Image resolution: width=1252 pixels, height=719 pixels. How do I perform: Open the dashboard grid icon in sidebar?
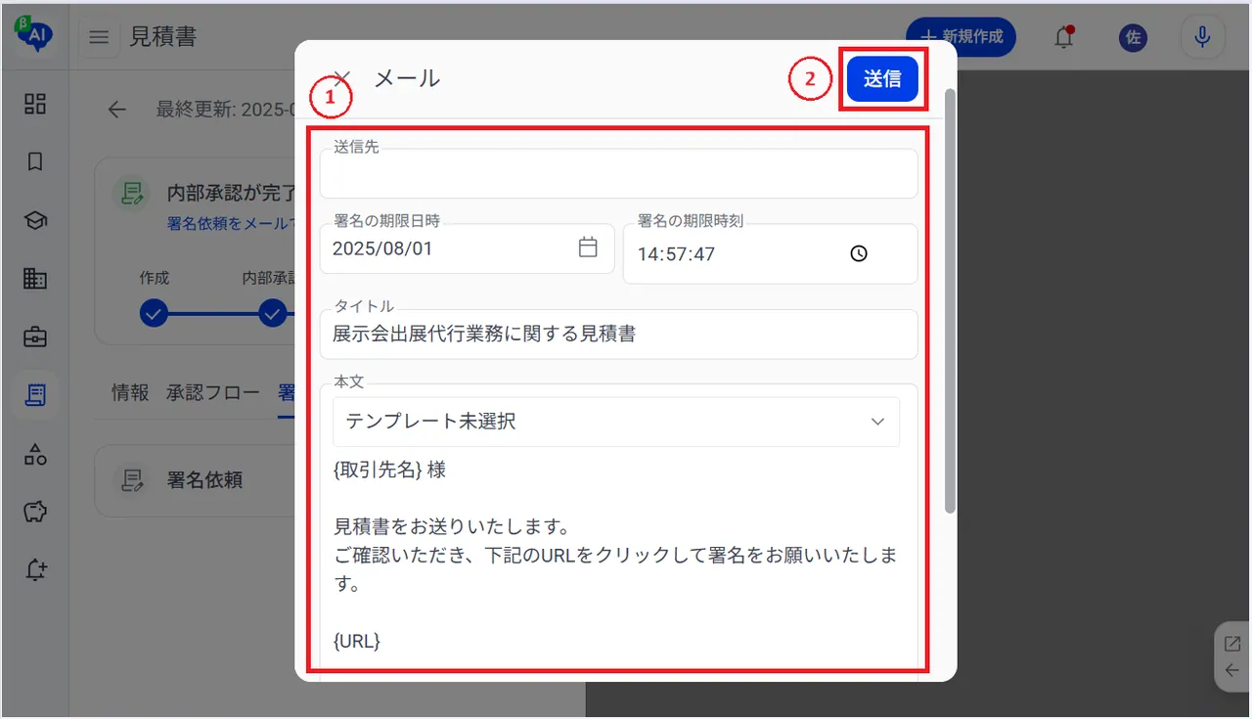tap(35, 104)
